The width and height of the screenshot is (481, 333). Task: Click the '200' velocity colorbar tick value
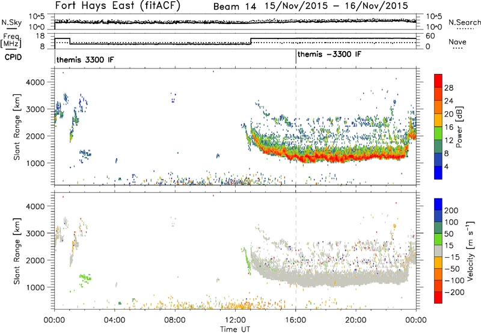452,210
